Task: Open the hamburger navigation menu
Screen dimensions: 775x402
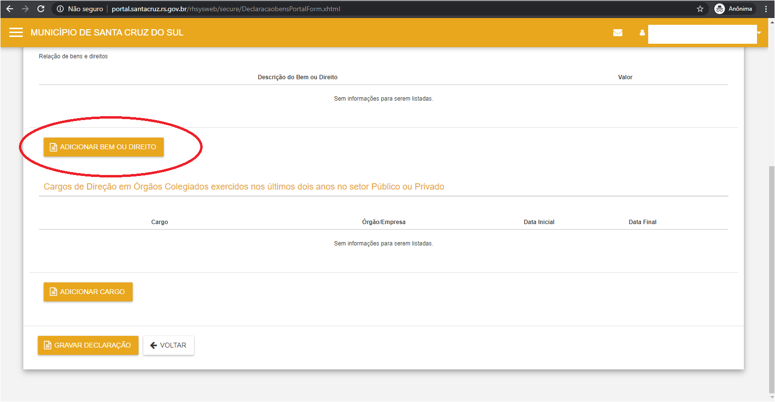Action: 16,33
